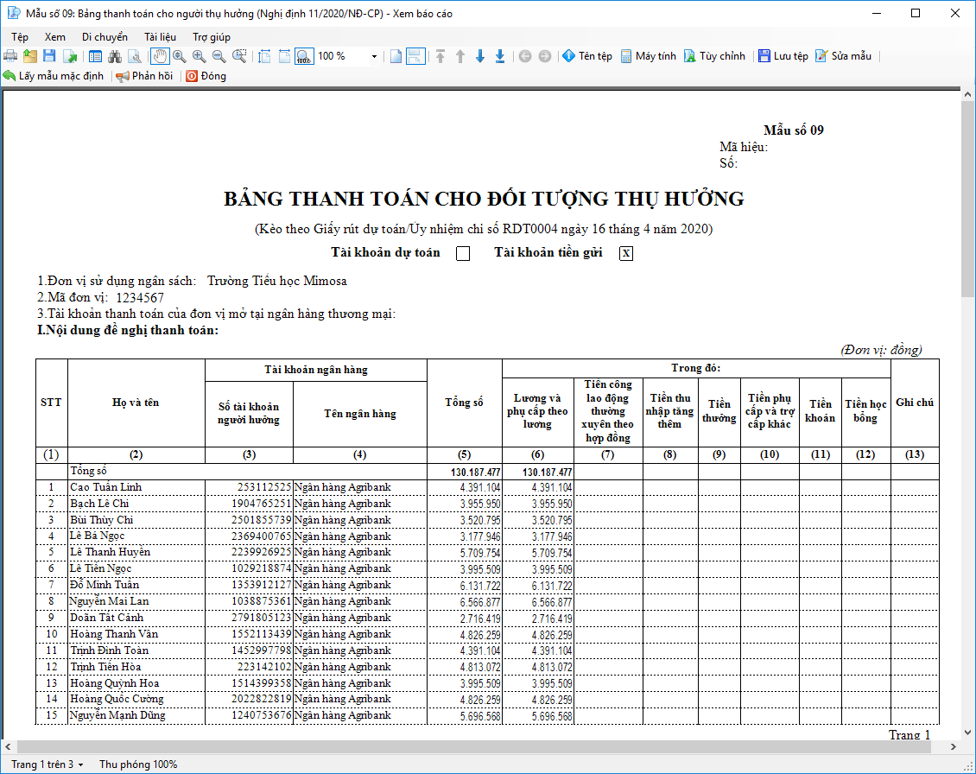The height and width of the screenshot is (774, 976).
Task: Click the Tên tệp button
Action: point(587,56)
